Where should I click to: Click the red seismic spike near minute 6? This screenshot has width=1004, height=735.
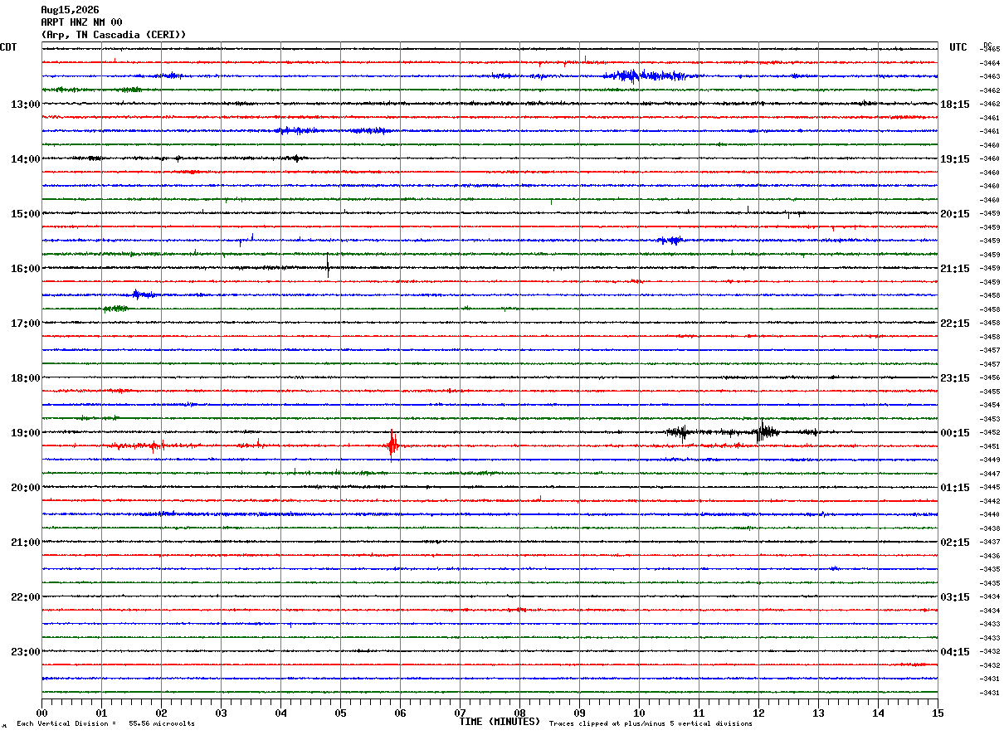(392, 445)
